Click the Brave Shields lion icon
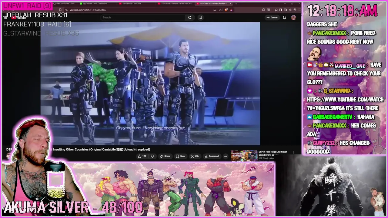 pyautogui.click(x=226, y=10)
